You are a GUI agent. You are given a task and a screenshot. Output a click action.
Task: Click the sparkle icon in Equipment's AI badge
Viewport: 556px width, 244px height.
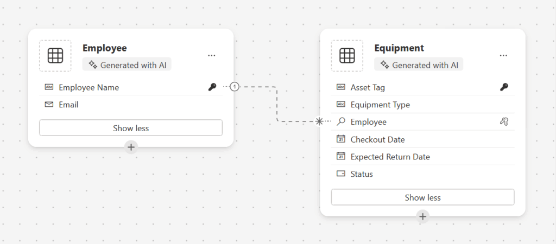tap(385, 65)
